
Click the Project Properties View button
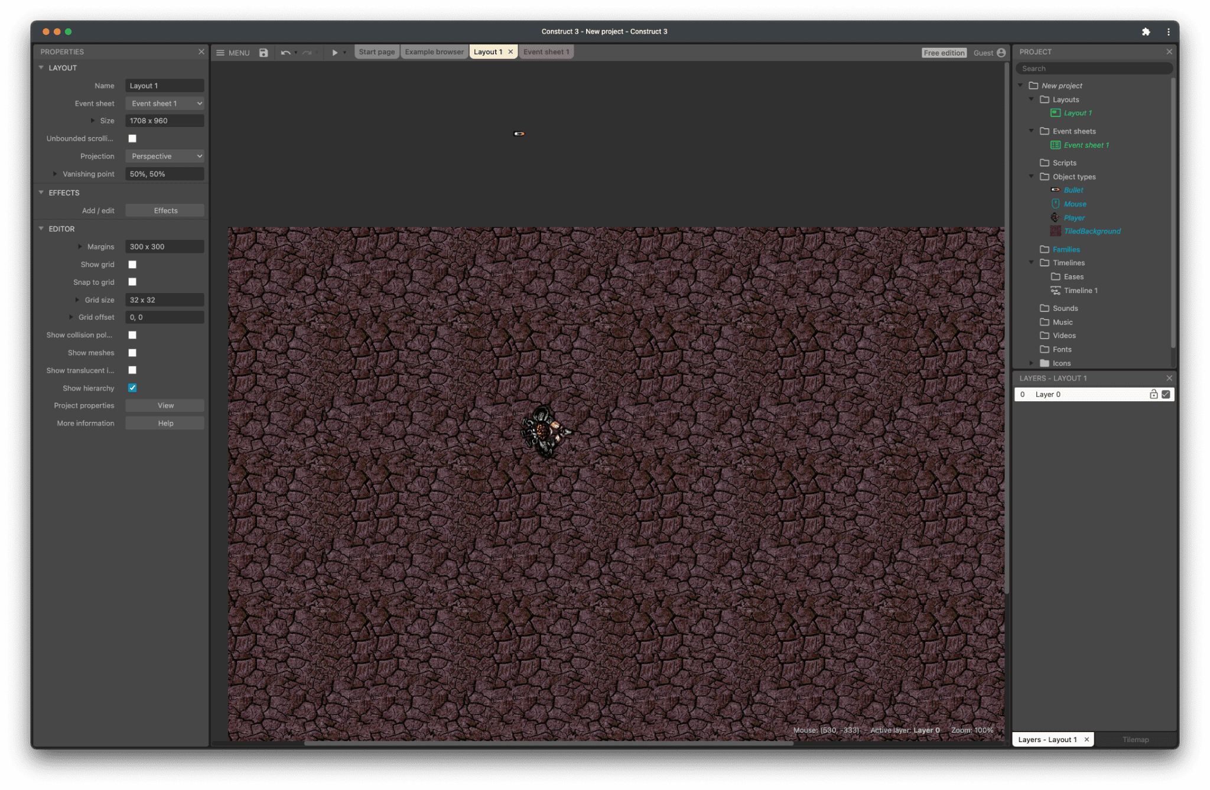coord(164,405)
